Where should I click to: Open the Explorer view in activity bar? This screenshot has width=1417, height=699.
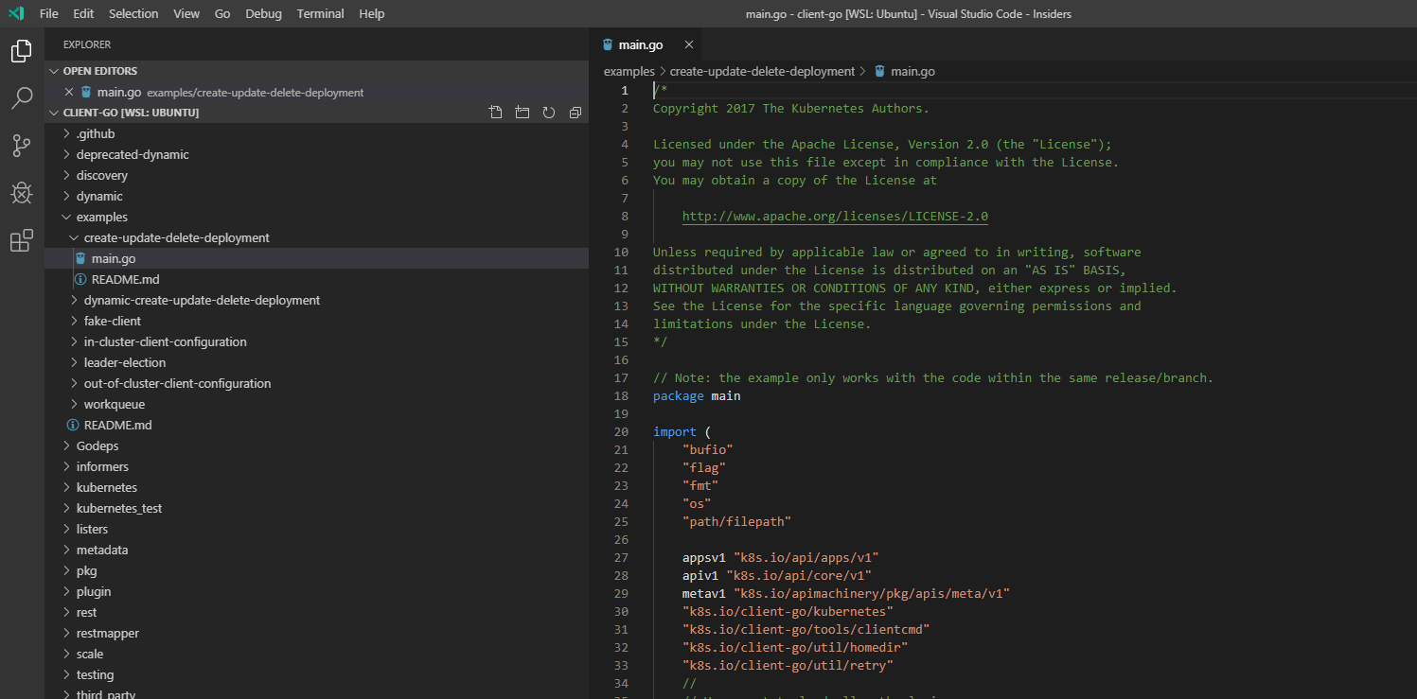point(22,51)
